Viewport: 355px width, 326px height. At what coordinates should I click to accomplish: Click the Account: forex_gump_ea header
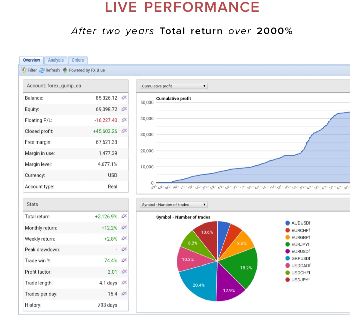(76, 86)
